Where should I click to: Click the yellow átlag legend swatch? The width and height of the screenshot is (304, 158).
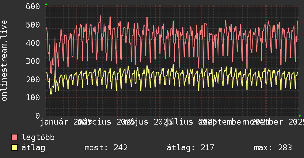pyautogui.click(x=14, y=148)
